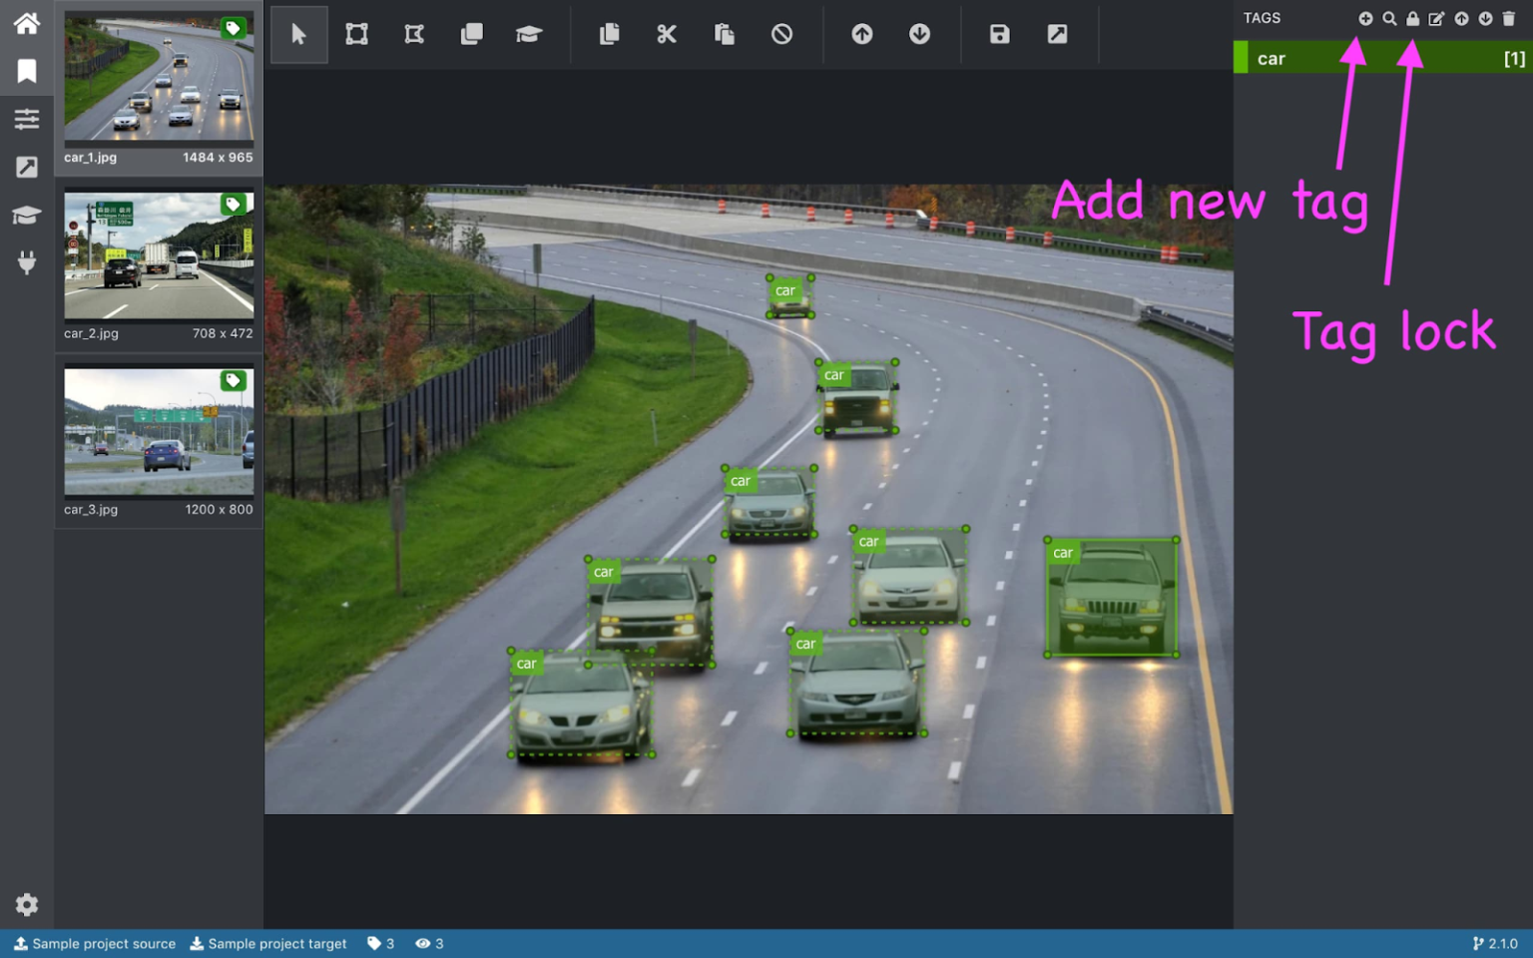Open Connections via the plug icon
Image resolution: width=1533 pixels, height=958 pixels.
click(26, 262)
